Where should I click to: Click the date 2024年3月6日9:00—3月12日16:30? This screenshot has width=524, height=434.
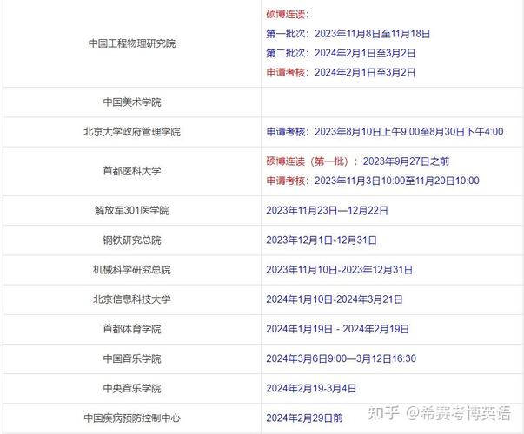tap(341, 358)
